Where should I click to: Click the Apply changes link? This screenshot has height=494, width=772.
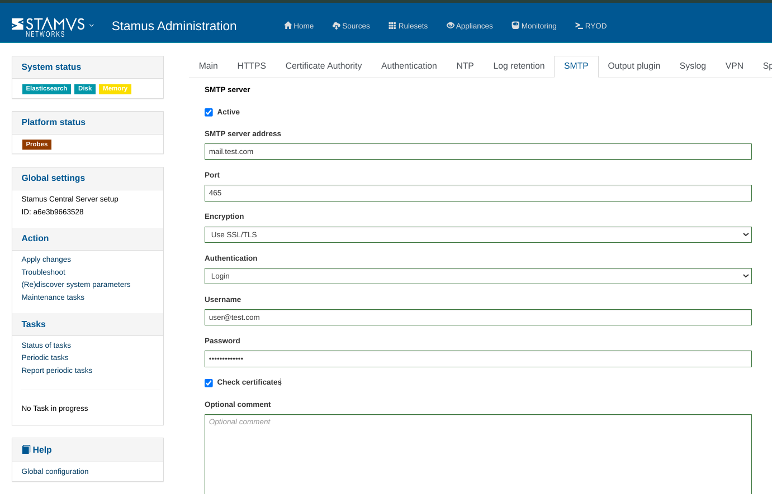coord(46,260)
